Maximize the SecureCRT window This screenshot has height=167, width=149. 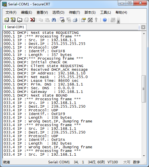(x=130, y=3)
